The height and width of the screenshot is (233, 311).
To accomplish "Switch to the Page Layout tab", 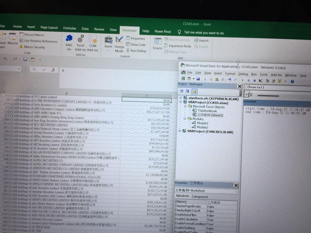I will (x=49, y=27).
